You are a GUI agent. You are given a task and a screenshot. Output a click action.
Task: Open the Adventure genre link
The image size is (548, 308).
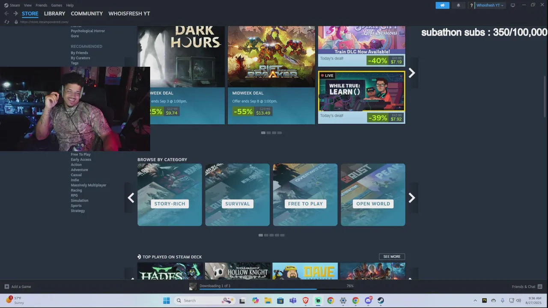coord(79,170)
